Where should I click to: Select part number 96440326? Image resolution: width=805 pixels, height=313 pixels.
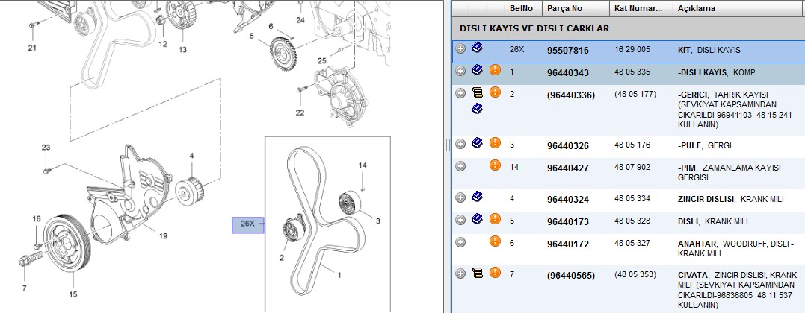568,146
